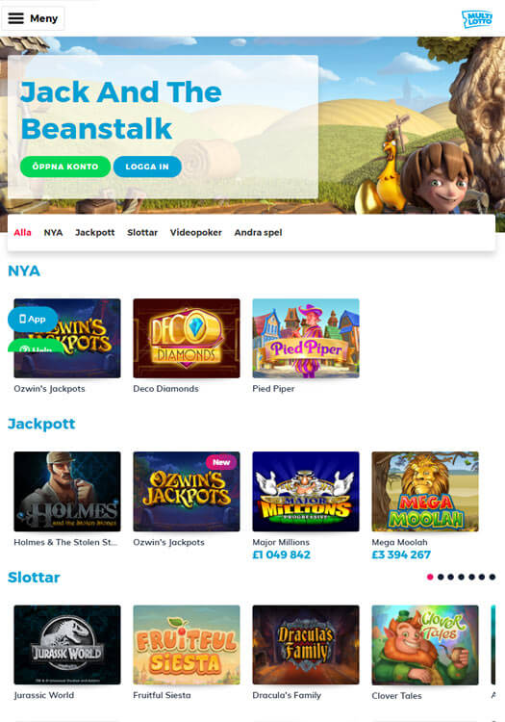Image resolution: width=505 pixels, height=722 pixels.
Task: Launch Jurassic World slot thumbnail
Action: (x=67, y=645)
